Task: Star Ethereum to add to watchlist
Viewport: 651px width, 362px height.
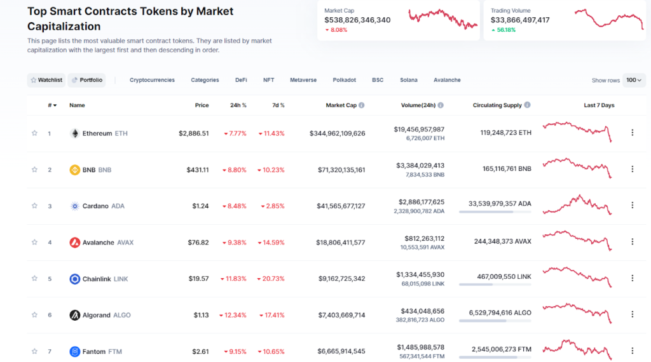Action: click(34, 133)
